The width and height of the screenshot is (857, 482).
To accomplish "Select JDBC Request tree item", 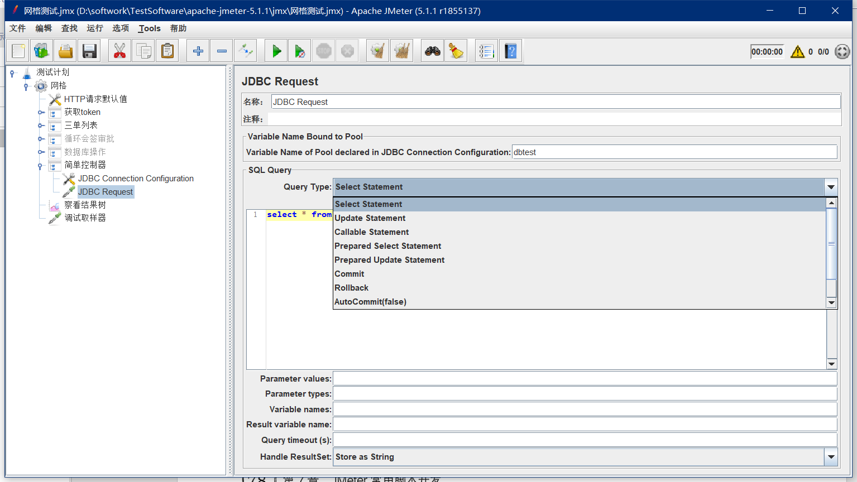I will [106, 192].
